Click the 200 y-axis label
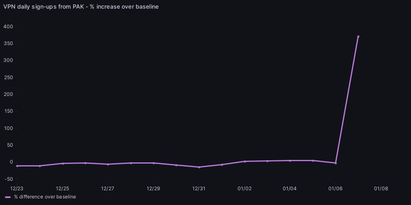 (8, 94)
